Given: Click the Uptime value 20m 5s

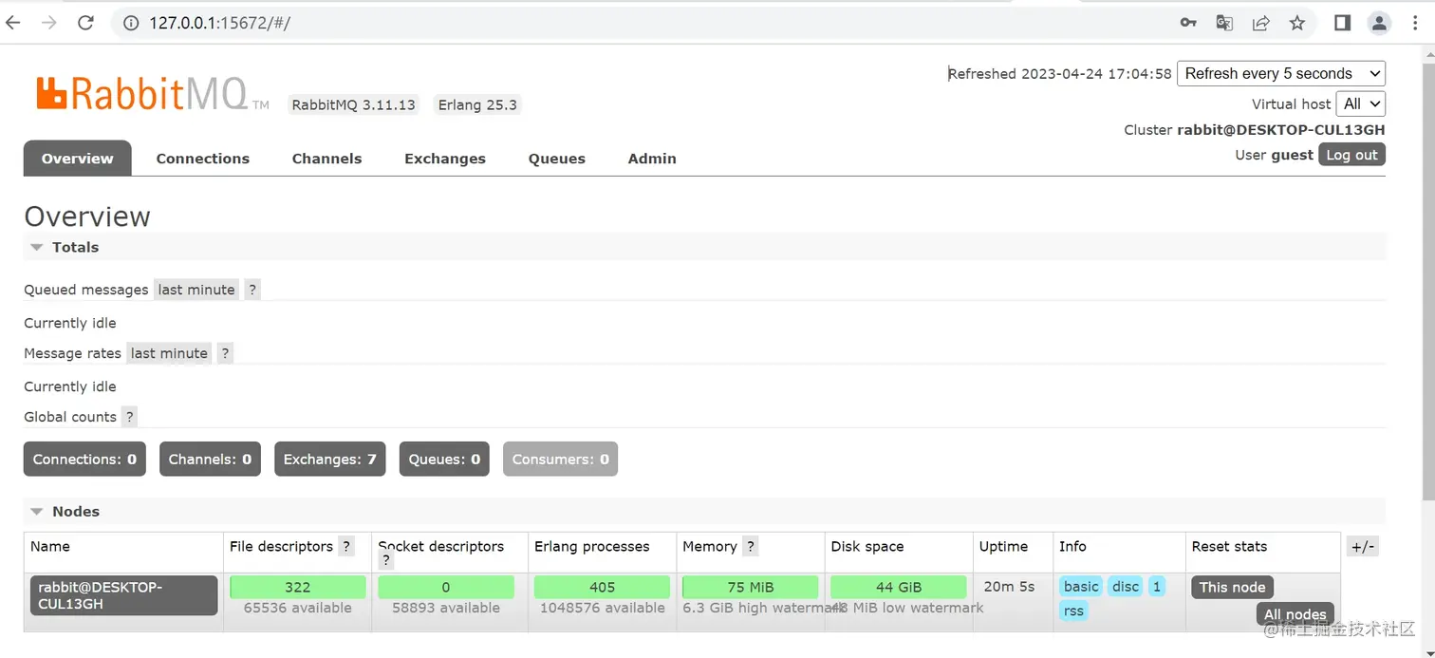Looking at the screenshot, I should (x=1009, y=587).
